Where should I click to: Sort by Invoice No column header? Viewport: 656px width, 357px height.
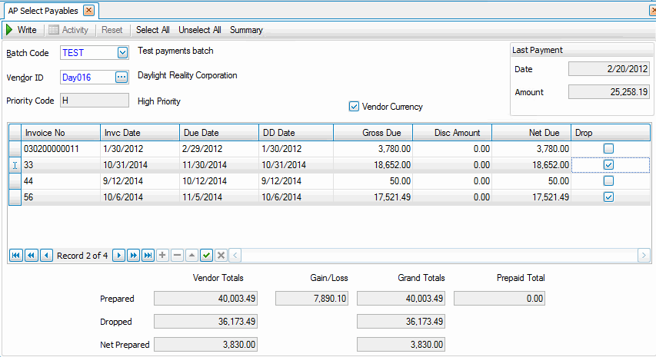point(61,133)
